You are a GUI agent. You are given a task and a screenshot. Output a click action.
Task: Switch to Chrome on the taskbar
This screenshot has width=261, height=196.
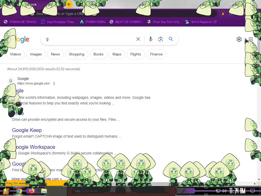coord(19,191)
